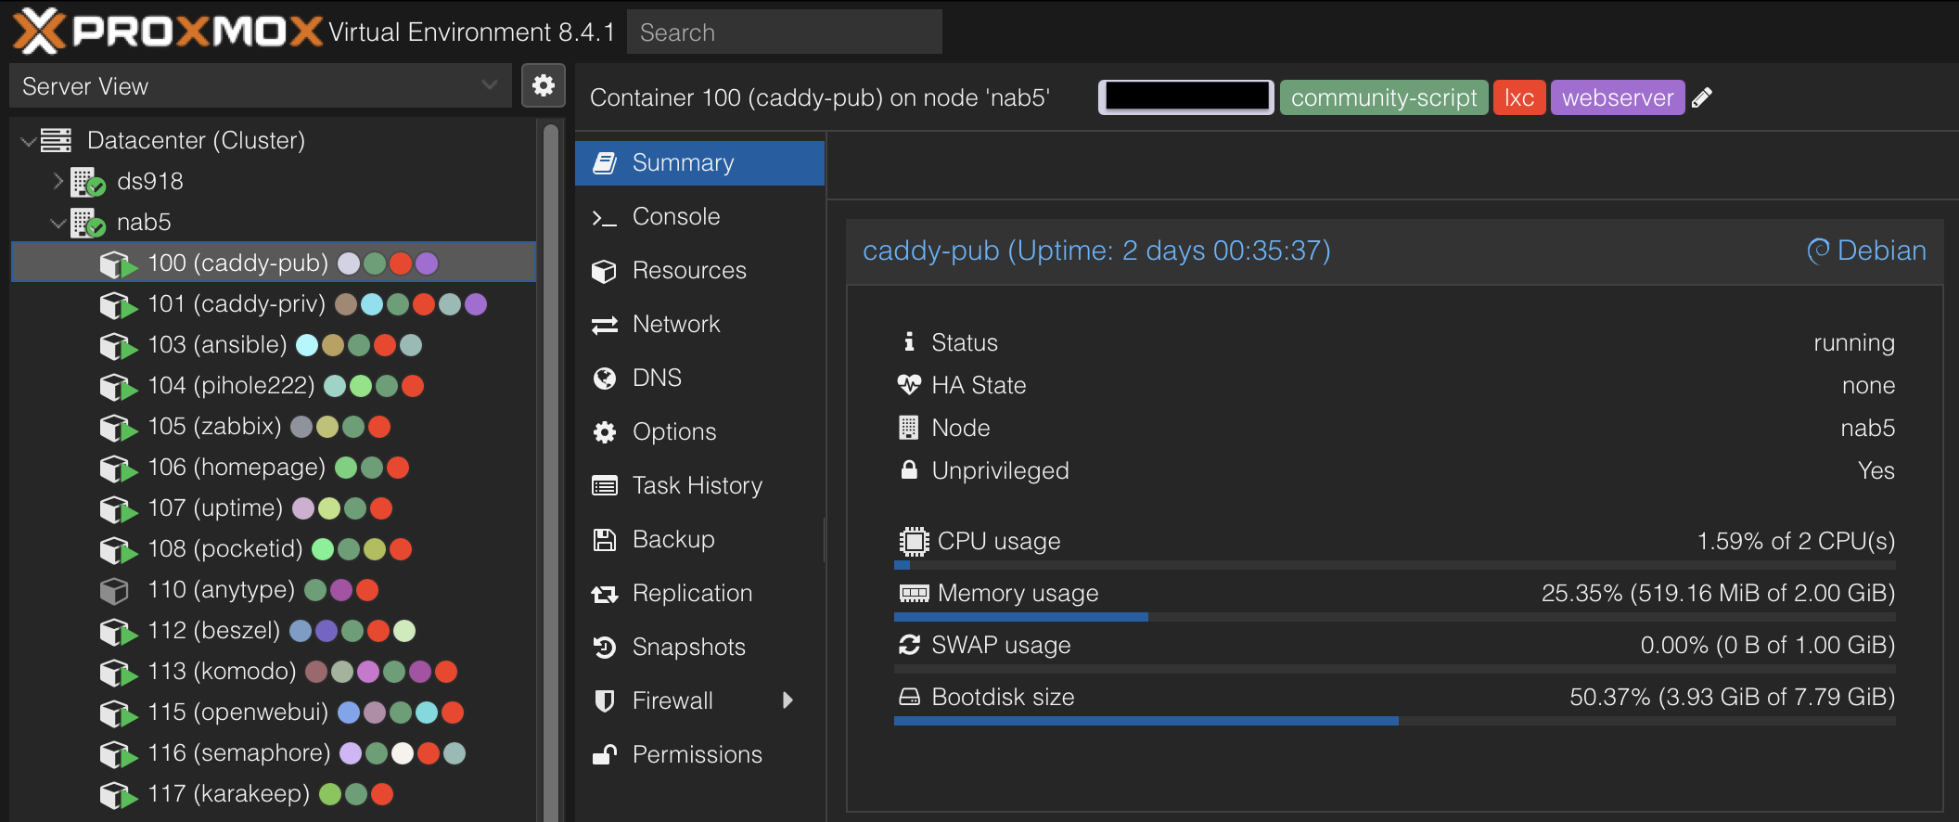
Task: Select container 115 (openwebui)
Action: 274,713
